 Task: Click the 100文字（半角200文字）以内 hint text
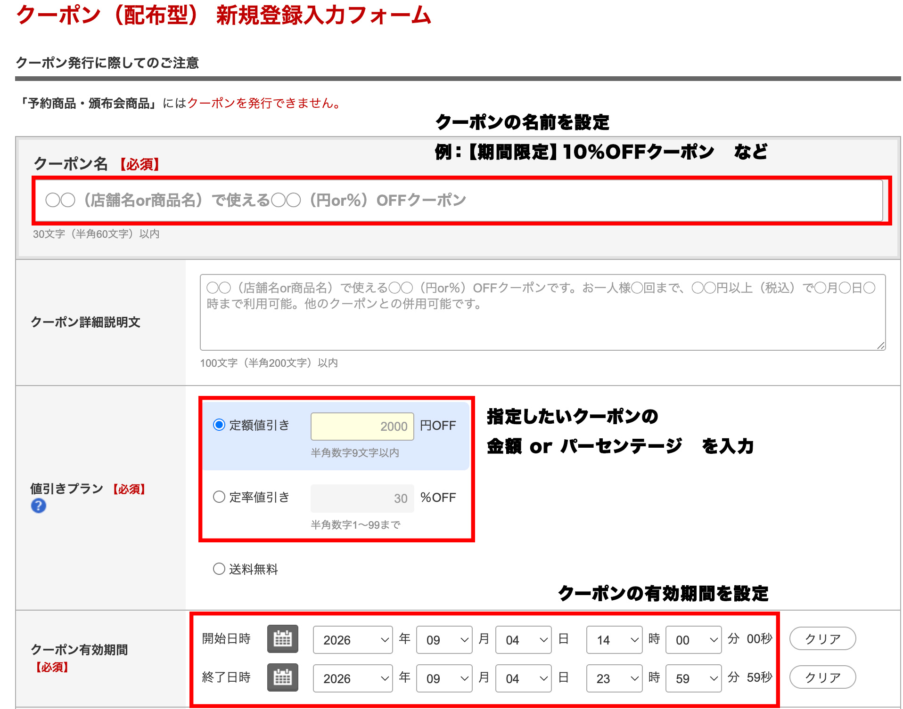point(269,363)
